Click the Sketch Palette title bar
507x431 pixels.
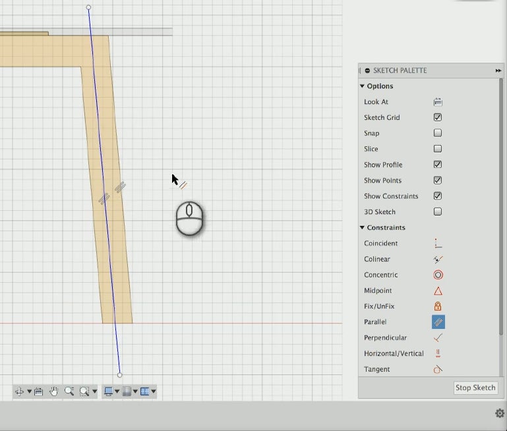pos(431,71)
